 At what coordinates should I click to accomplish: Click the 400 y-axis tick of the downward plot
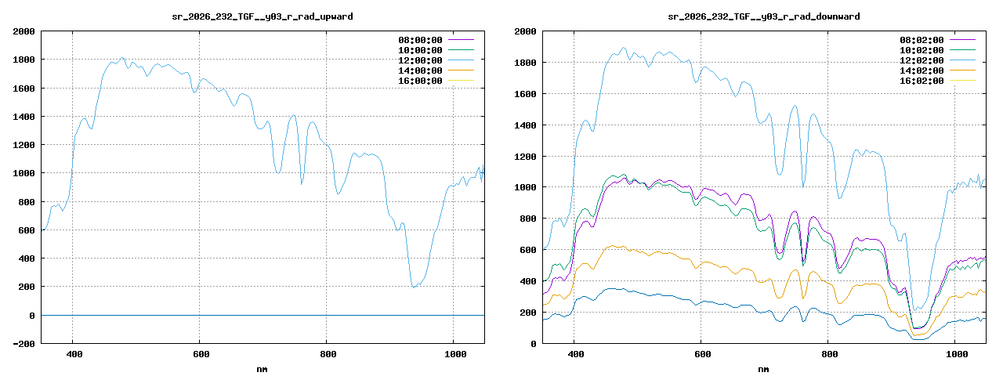pos(528,281)
